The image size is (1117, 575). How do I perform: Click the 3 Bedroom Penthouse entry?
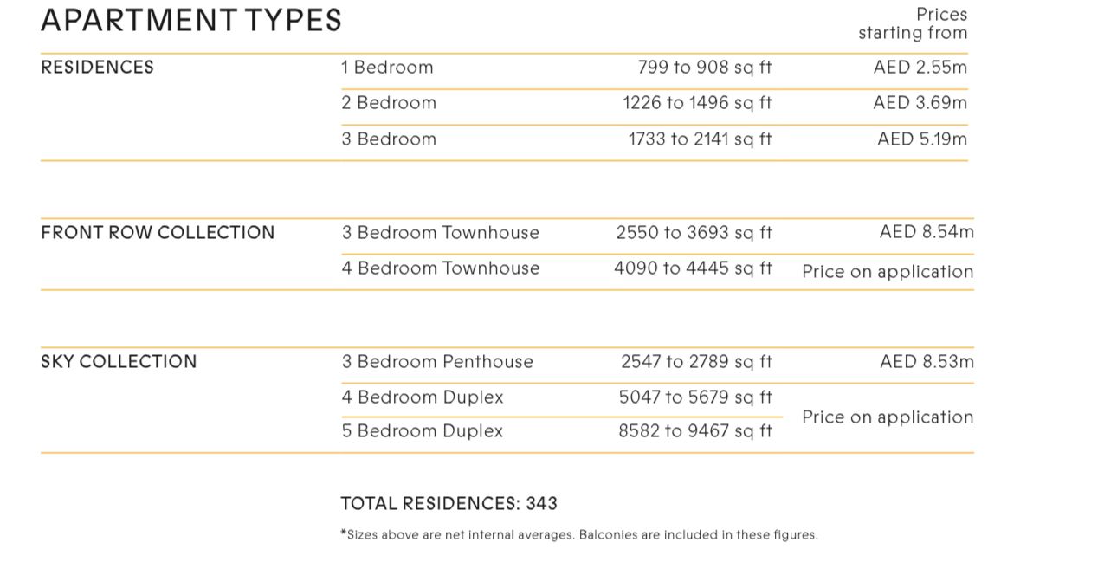click(x=437, y=362)
